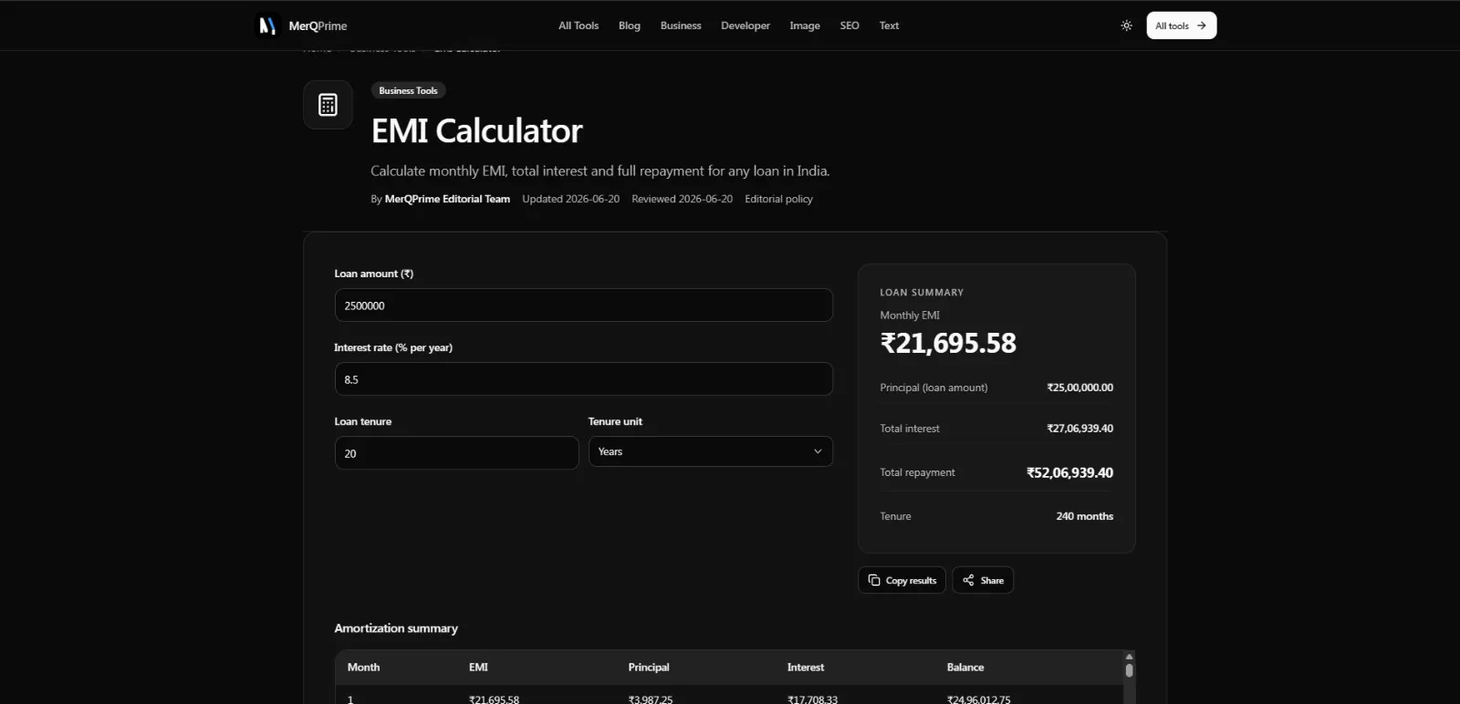Click row 1 principal cell ₹3,987.25
The image size is (1460, 704).
[x=650, y=699]
